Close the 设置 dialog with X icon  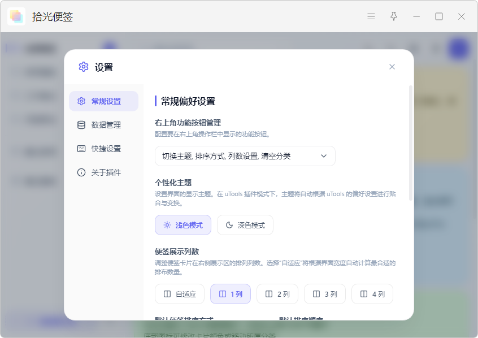392,67
